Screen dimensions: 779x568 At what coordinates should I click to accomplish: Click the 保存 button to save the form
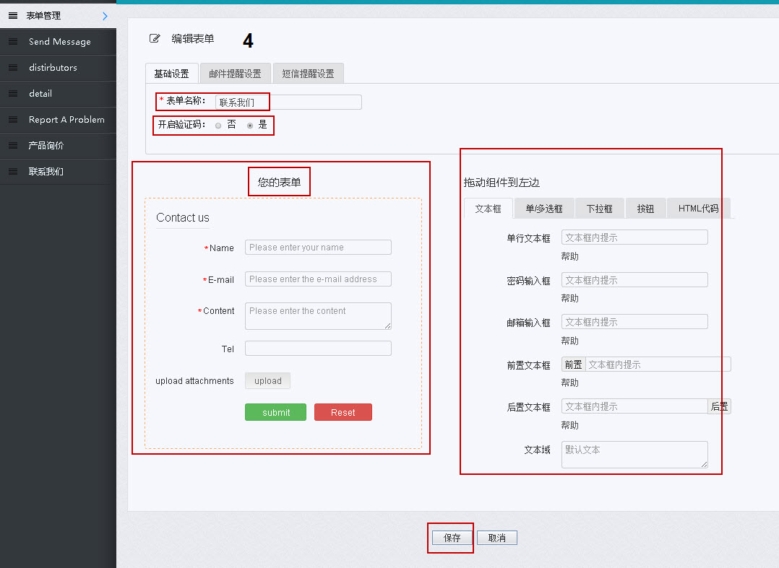click(450, 537)
